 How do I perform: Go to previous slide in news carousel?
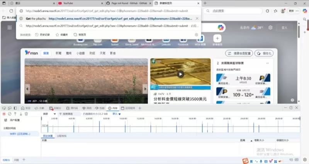coord(27,89)
